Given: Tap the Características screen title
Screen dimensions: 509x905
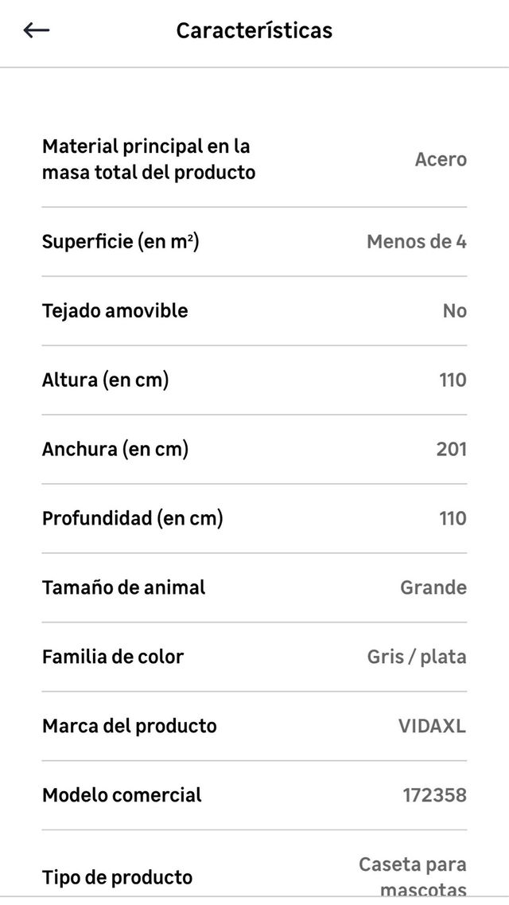Looking at the screenshot, I should click(254, 30).
